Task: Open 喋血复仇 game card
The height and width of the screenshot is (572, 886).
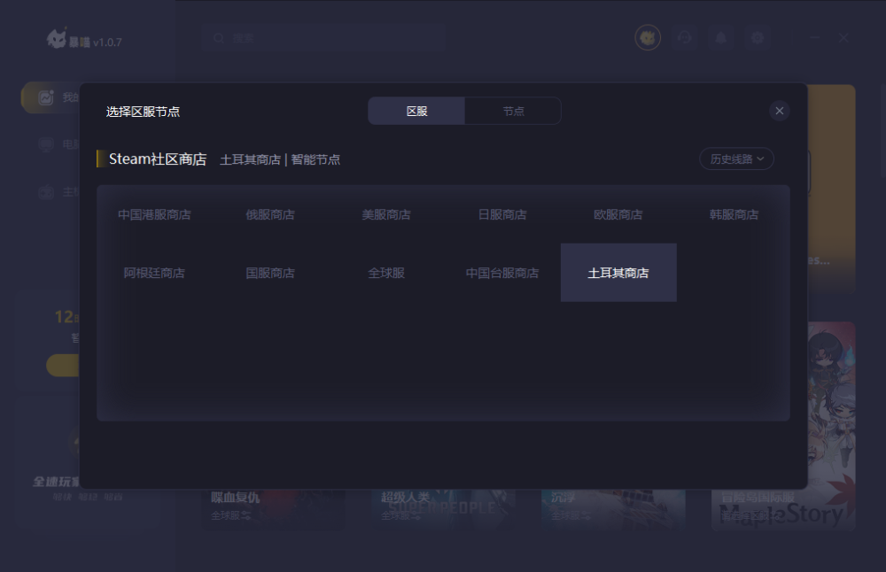Action: (274, 509)
